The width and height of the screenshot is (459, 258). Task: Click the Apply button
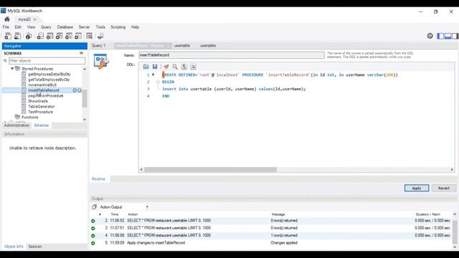417,188
